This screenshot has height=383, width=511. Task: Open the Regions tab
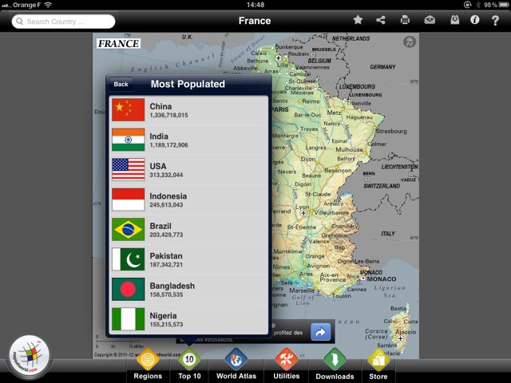pos(148,365)
